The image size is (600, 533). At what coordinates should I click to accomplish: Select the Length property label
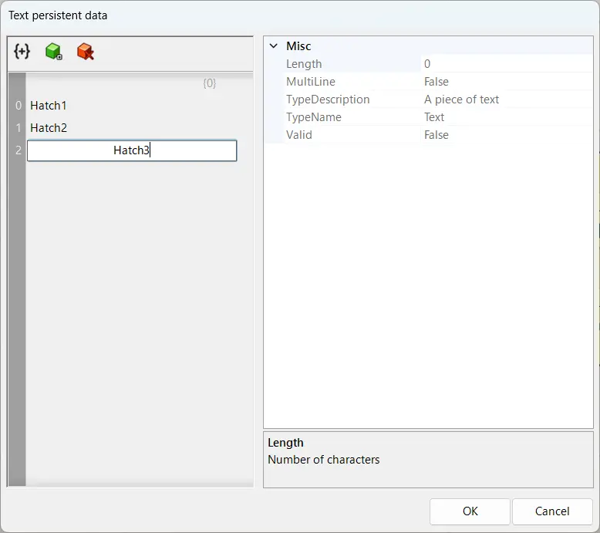[x=304, y=64]
